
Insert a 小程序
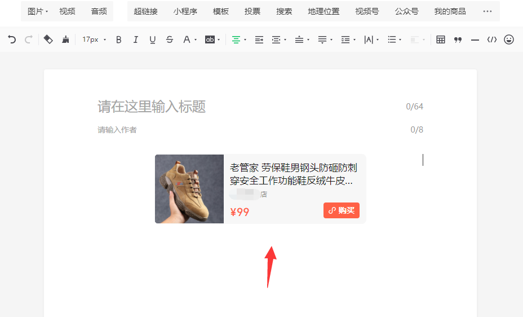click(x=185, y=11)
